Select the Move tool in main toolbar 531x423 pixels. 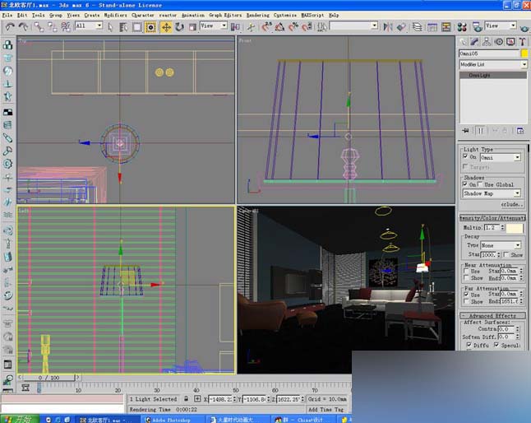coord(165,26)
